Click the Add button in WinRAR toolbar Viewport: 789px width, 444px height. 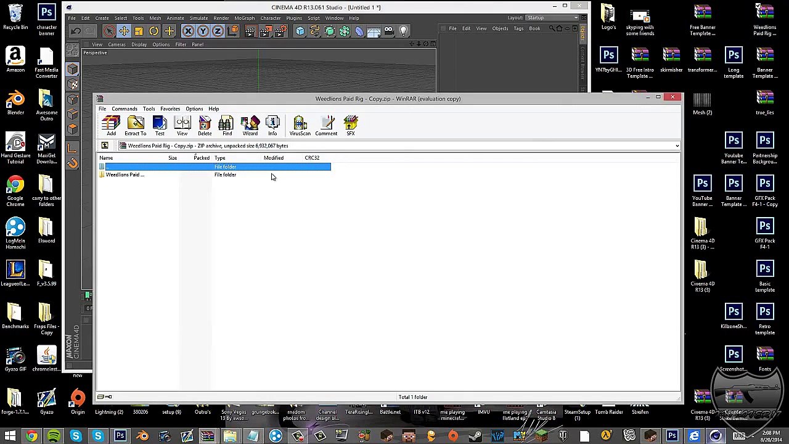(111, 125)
